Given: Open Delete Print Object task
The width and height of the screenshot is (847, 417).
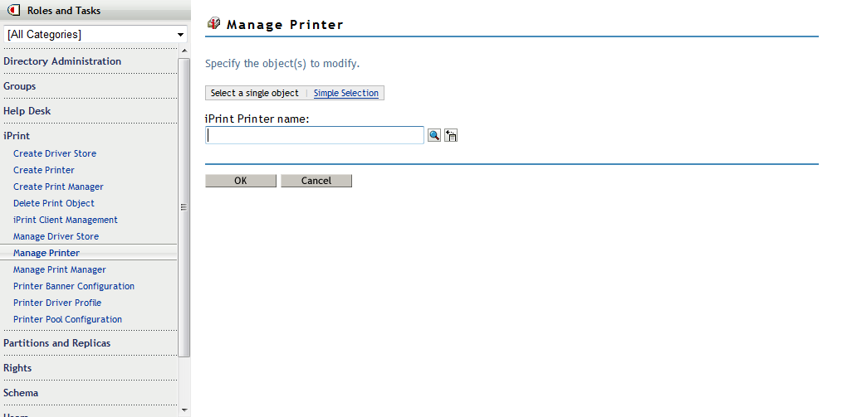Looking at the screenshot, I should (x=53, y=203).
